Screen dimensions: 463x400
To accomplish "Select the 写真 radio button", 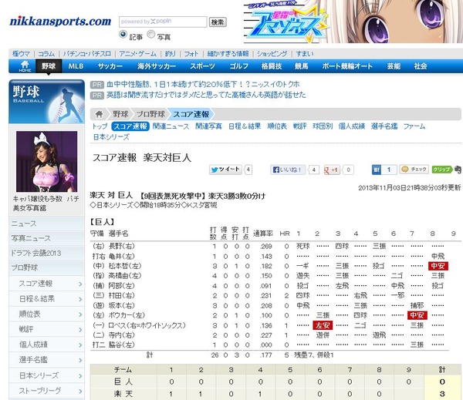I will [x=151, y=34].
